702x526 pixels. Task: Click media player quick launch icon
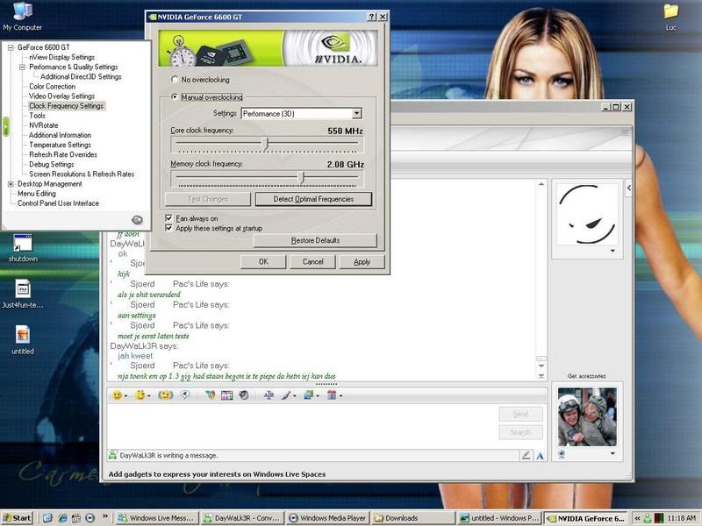(x=90, y=518)
